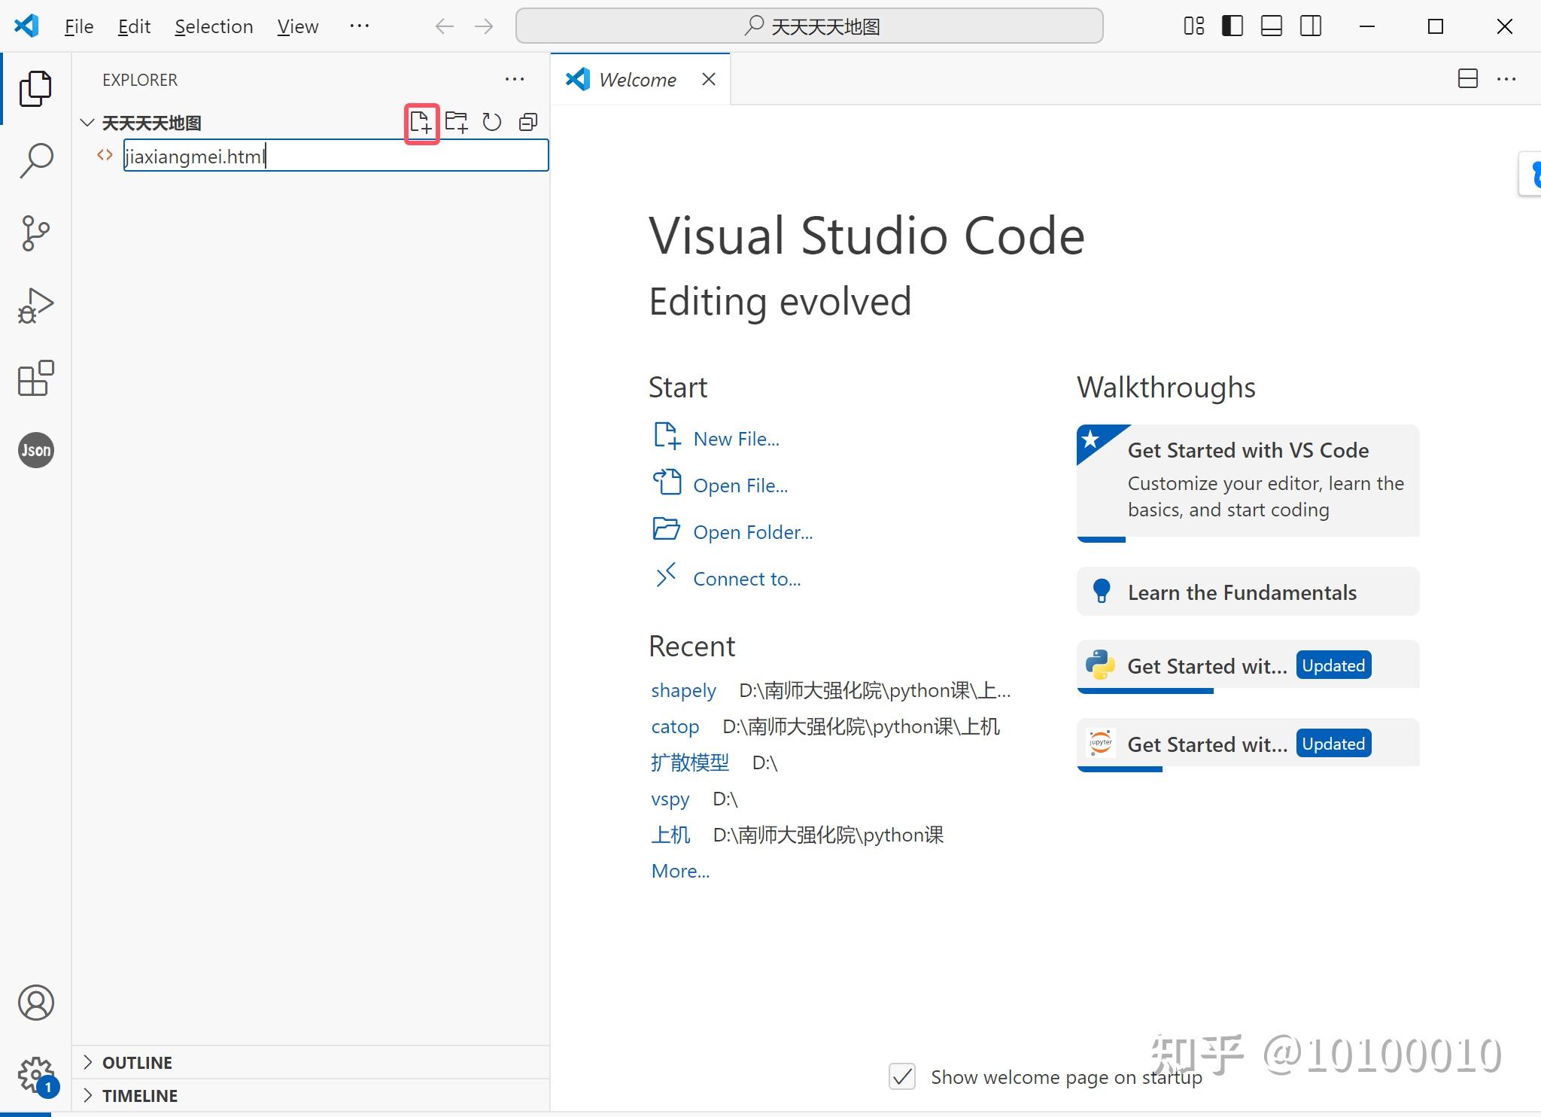Click the New Folder icon in explorer
This screenshot has height=1117, width=1541.
456,122
